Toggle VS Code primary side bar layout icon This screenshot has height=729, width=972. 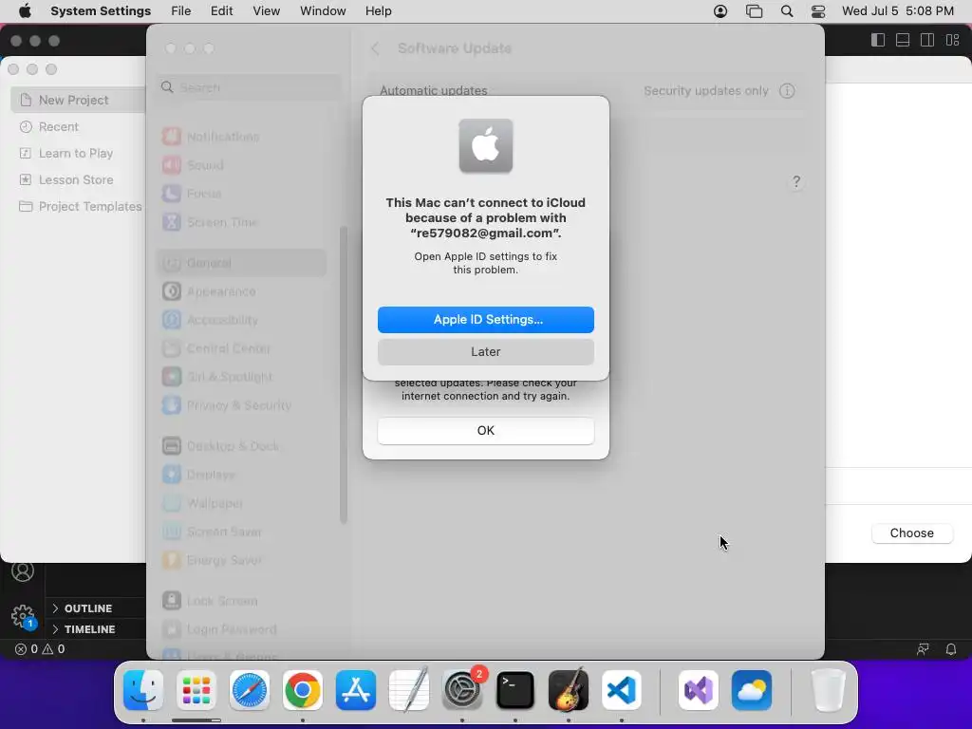click(x=878, y=40)
